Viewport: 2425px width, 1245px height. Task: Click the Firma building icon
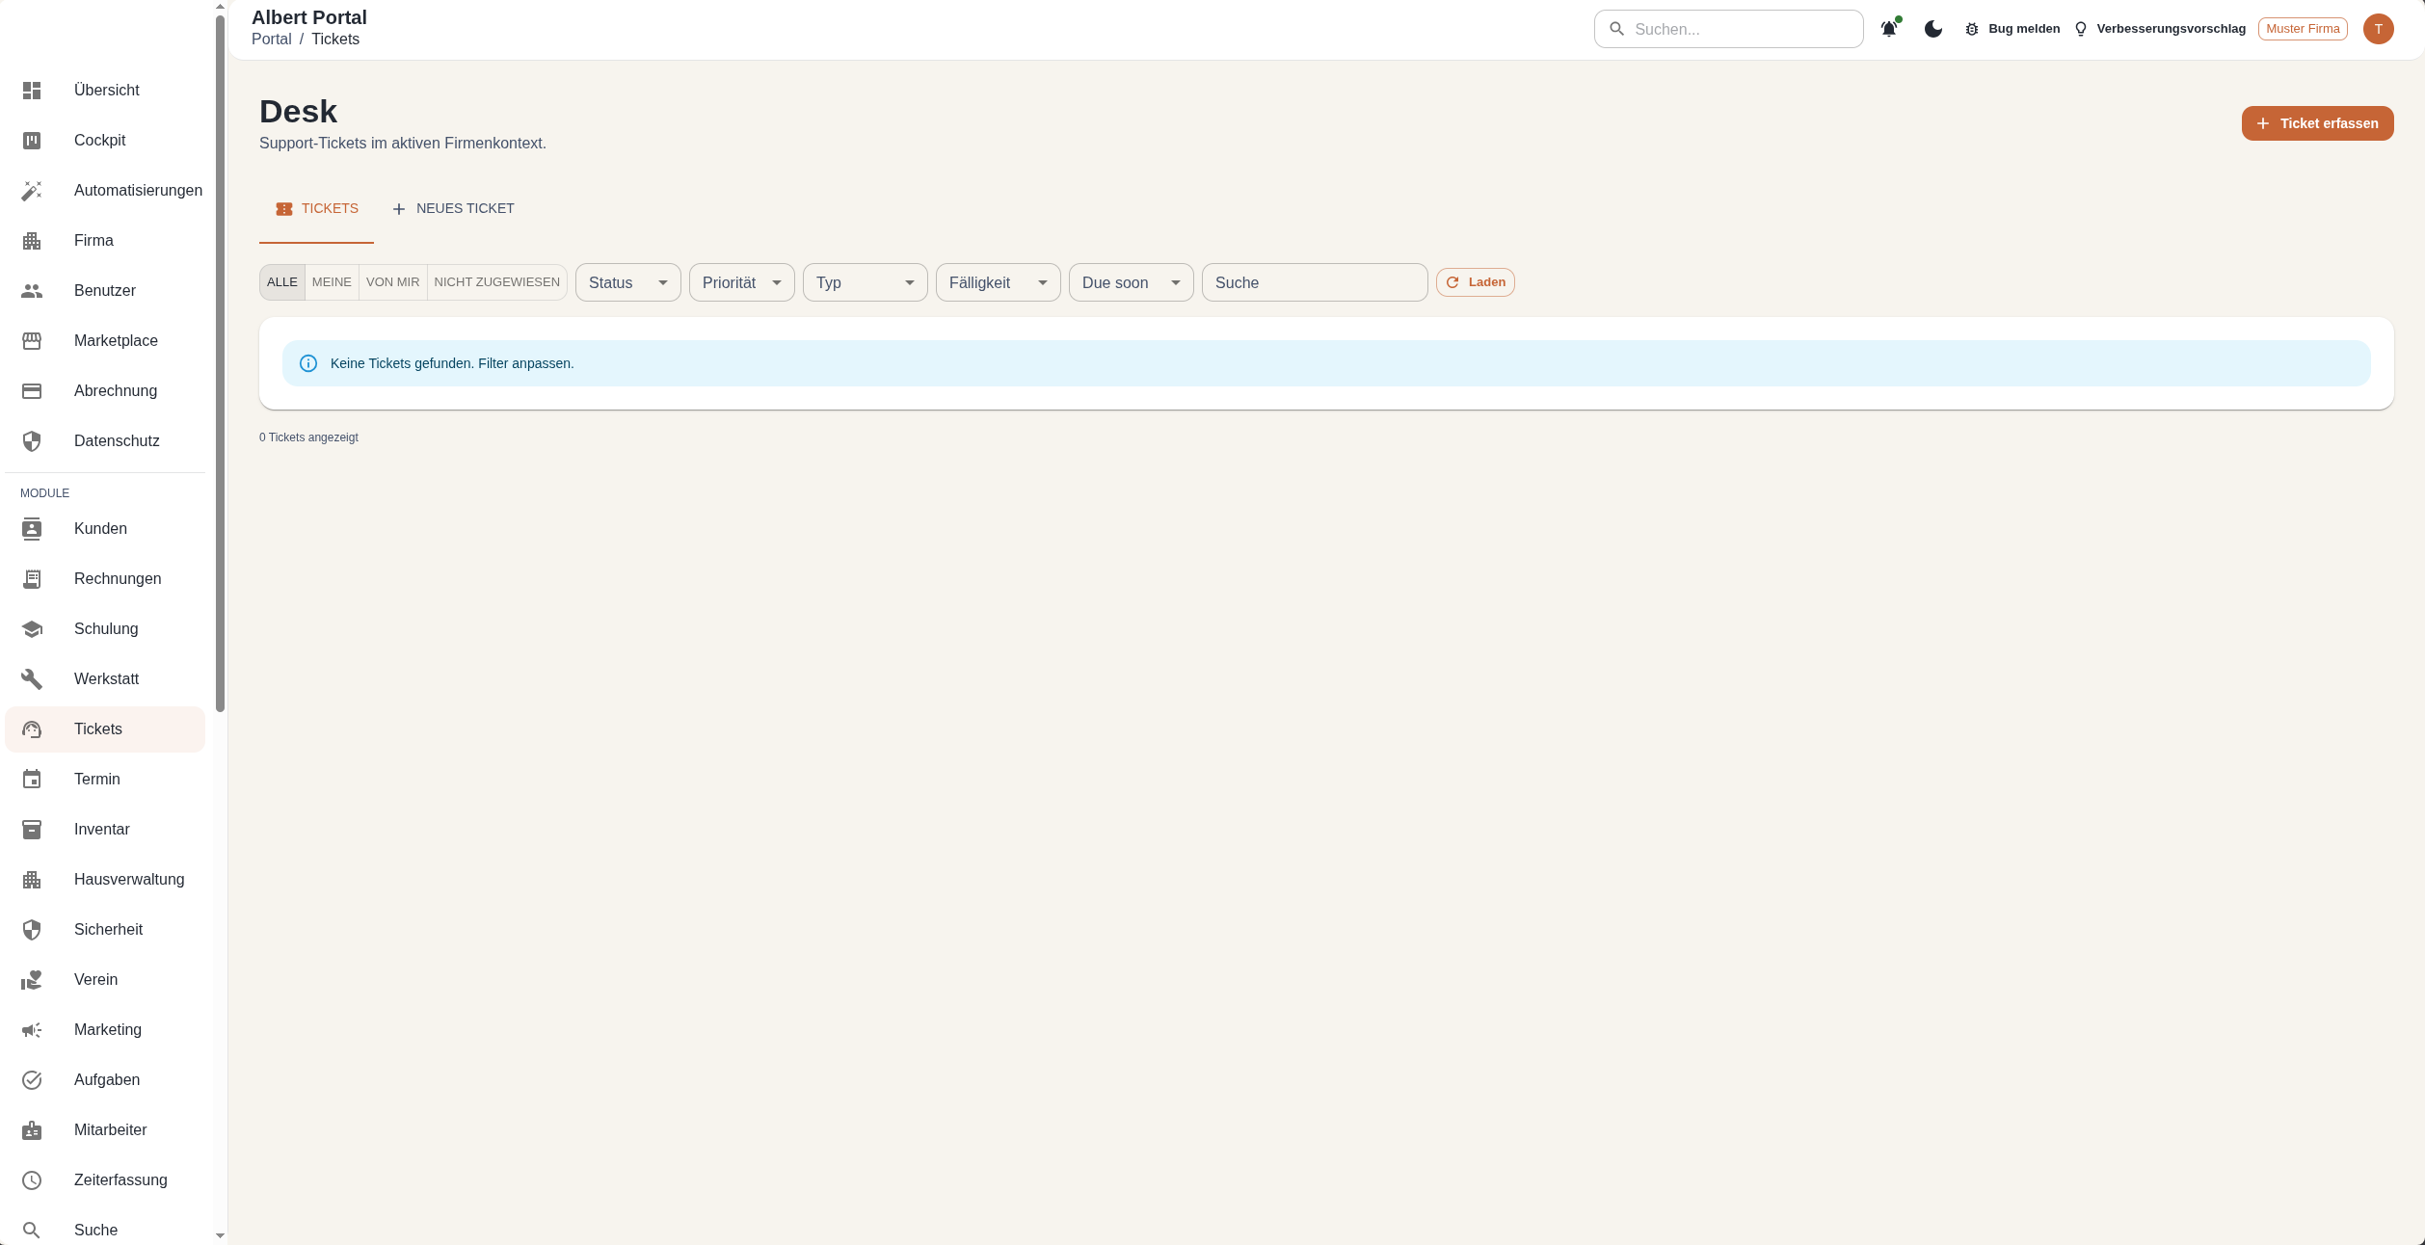click(32, 241)
